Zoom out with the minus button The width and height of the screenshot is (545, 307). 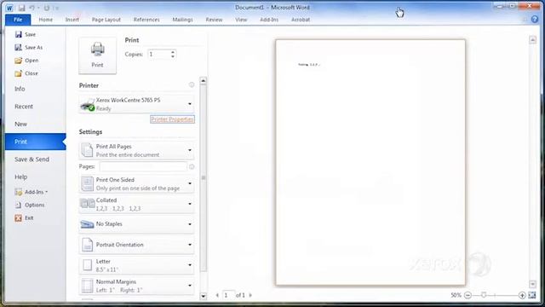pos(468,295)
